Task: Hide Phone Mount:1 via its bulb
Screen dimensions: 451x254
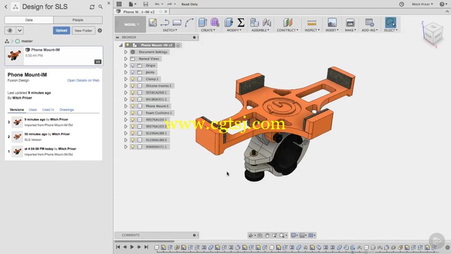Action: 132,106
